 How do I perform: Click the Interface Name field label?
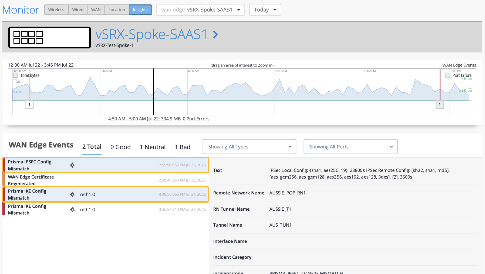point(230,241)
